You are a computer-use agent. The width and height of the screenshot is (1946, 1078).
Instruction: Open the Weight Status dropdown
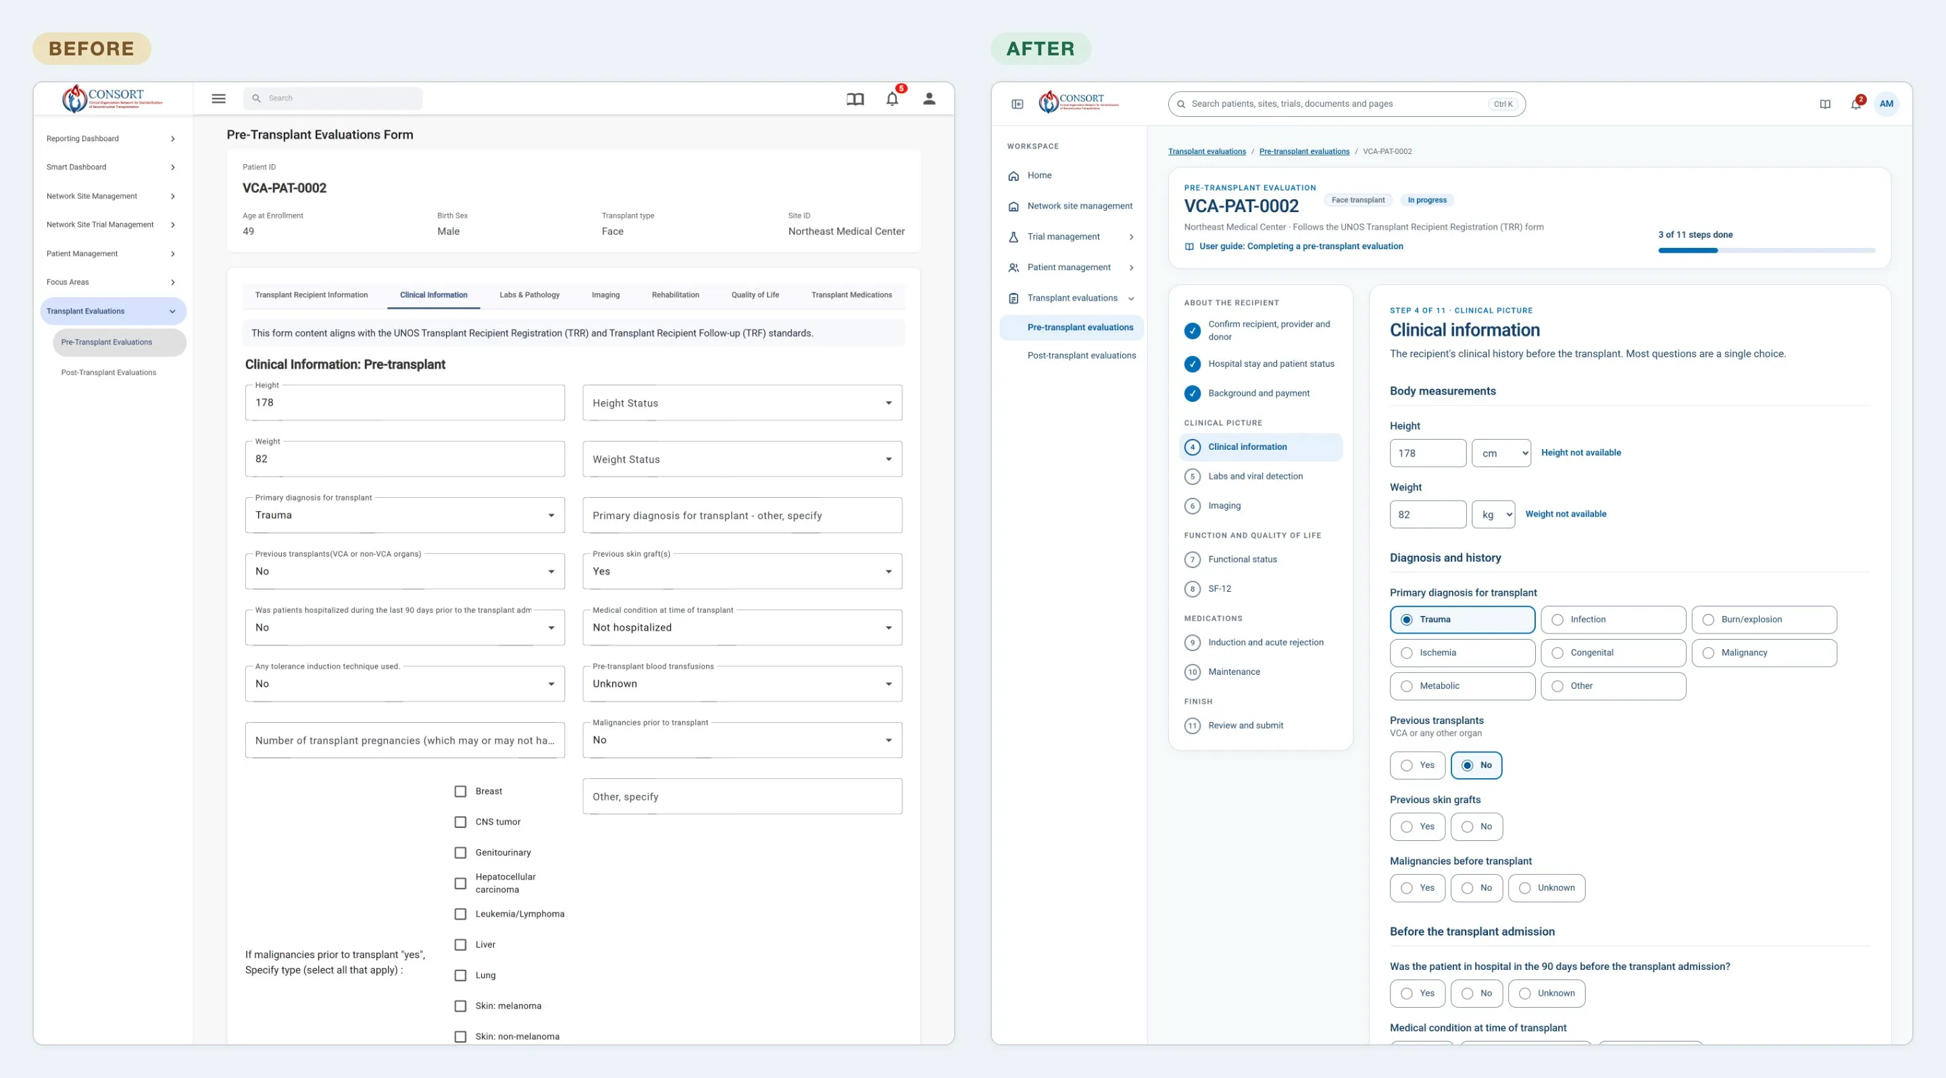coord(742,459)
